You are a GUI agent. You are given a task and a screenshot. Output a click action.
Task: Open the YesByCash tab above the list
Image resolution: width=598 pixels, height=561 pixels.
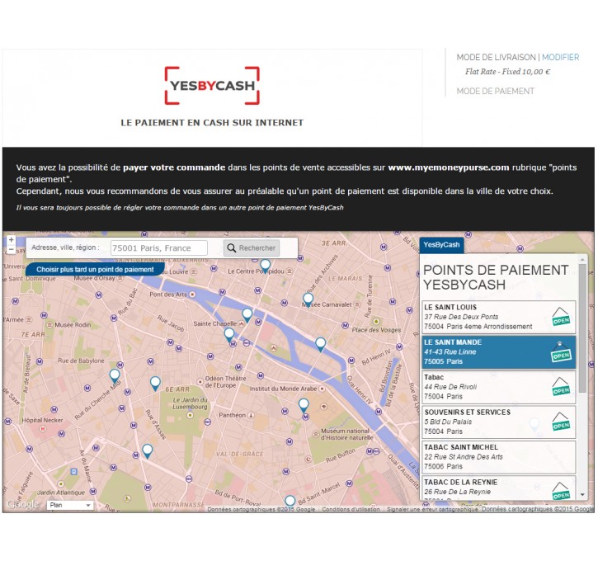[x=441, y=245]
